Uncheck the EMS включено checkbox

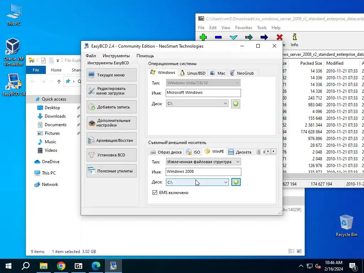click(x=155, y=192)
